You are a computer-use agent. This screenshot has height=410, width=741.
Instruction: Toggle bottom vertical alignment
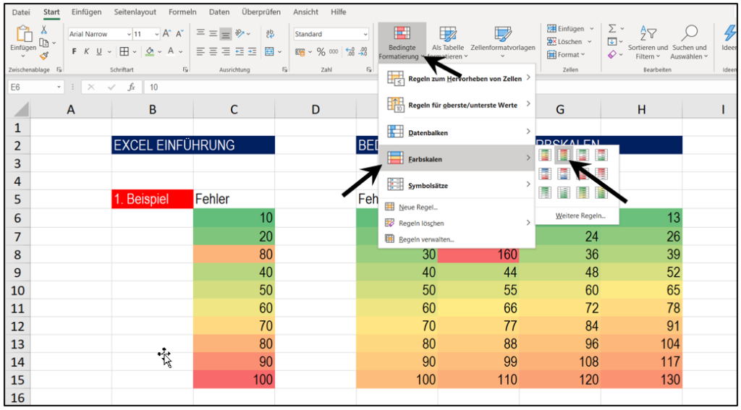226,34
